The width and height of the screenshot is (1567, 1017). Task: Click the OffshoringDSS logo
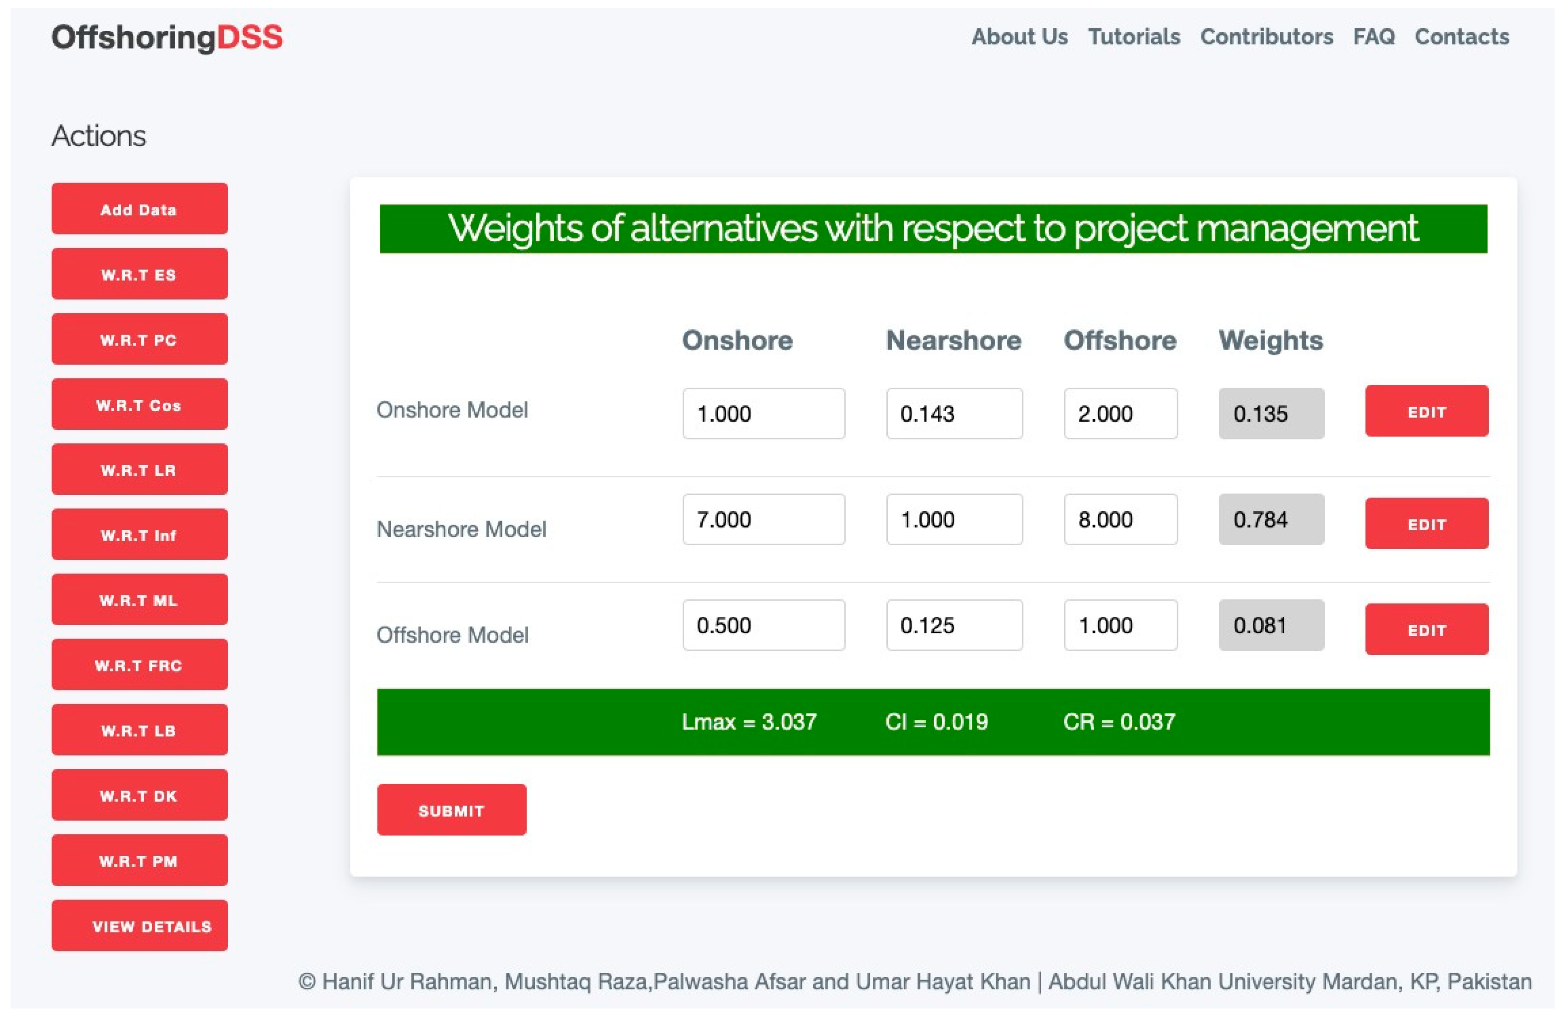click(166, 38)
